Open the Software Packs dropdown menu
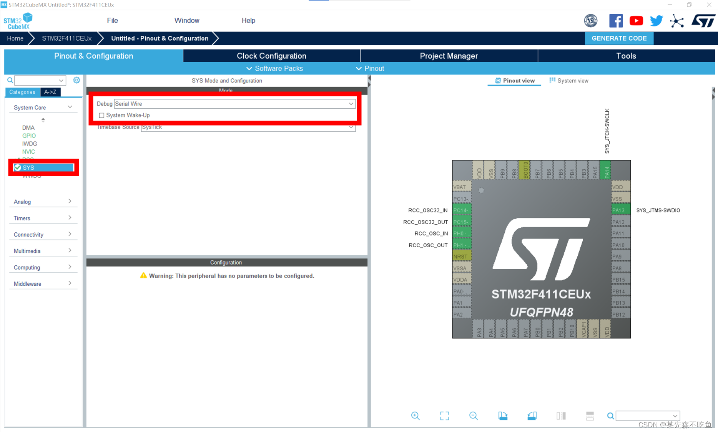This screenshot has width=718, height=432. (274, 68)
